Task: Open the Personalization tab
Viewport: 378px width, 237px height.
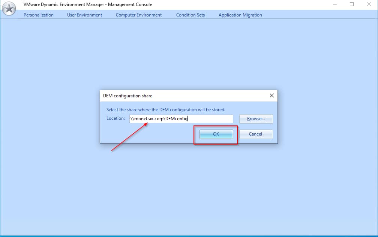Action: (x=39, y=15)
